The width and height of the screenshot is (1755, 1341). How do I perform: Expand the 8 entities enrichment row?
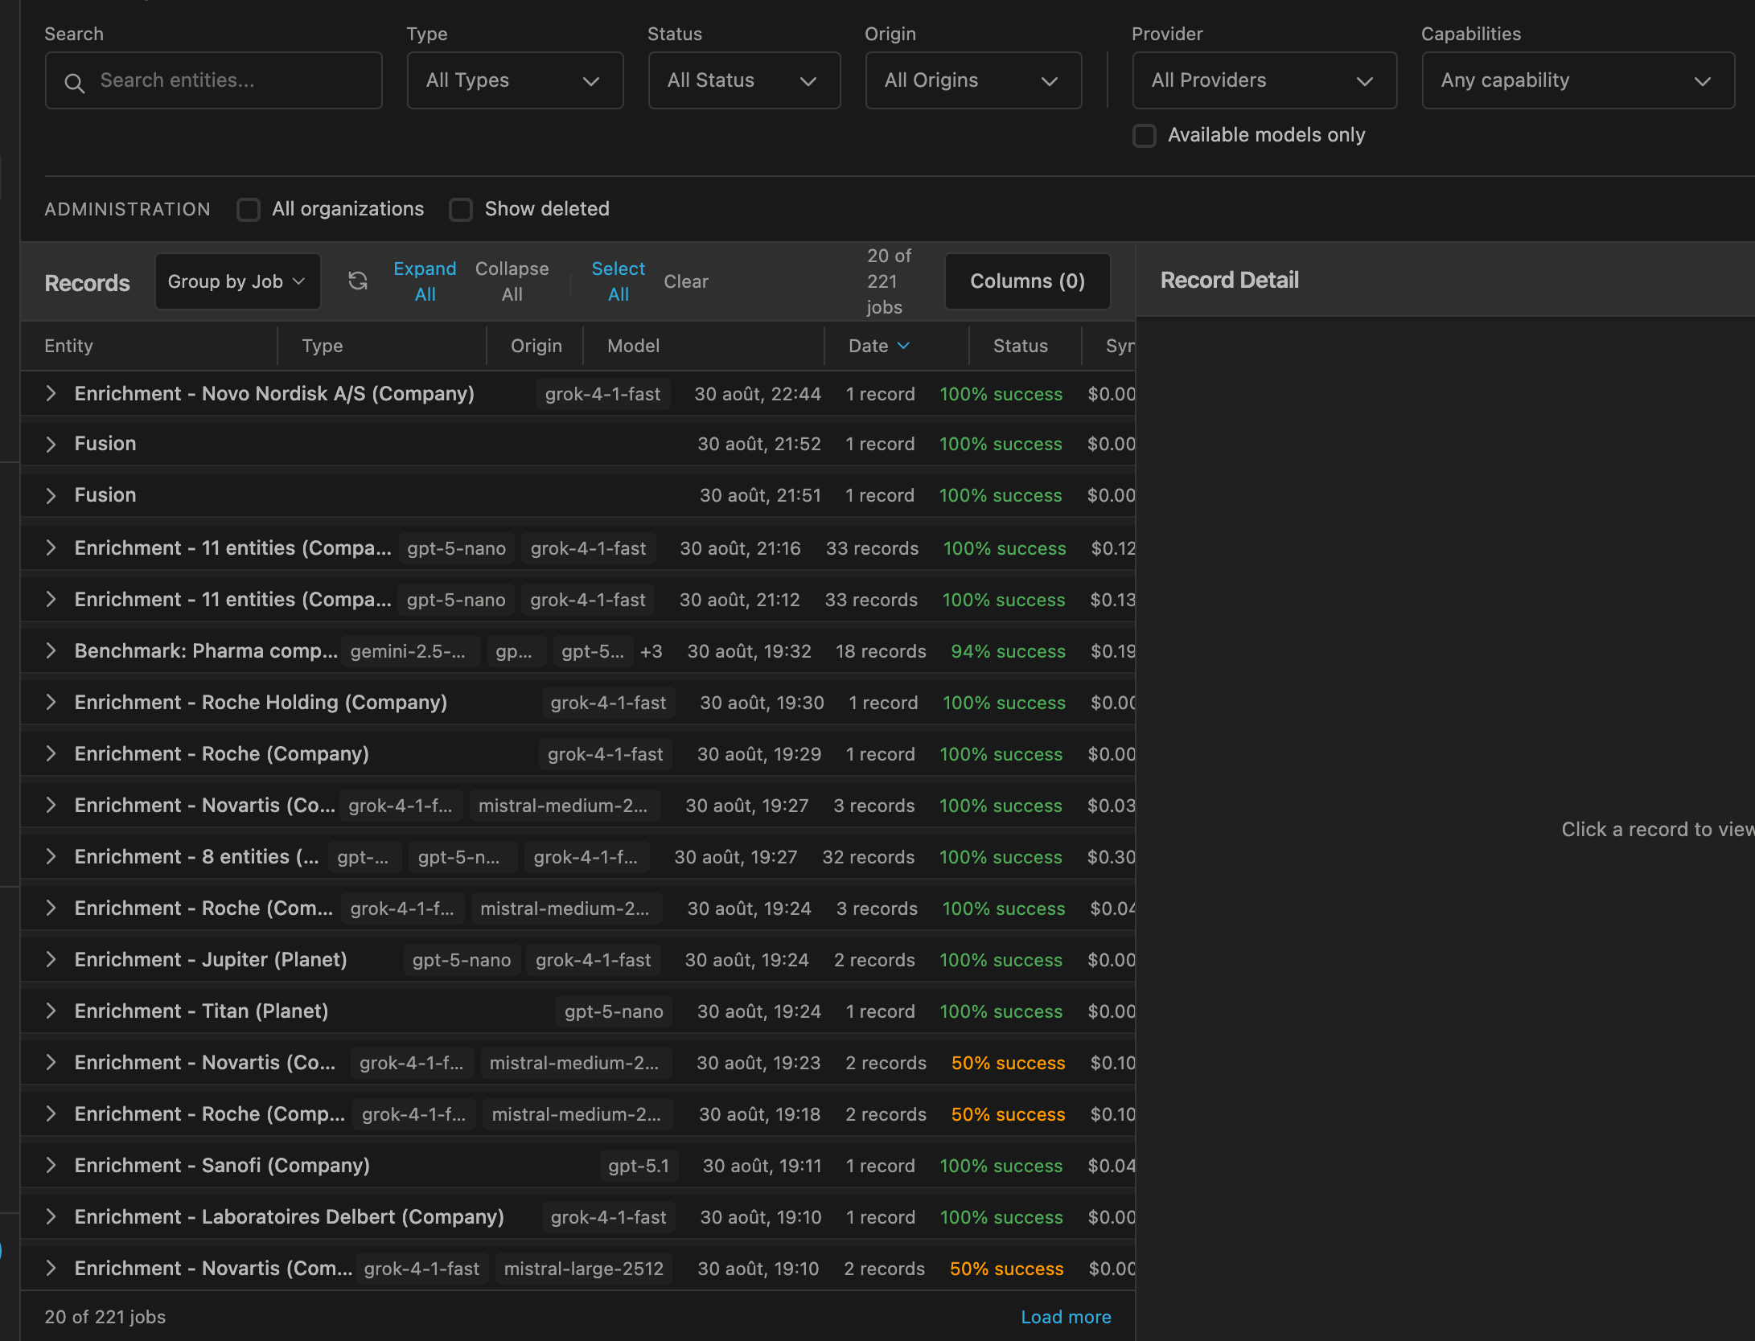point(51,856)
